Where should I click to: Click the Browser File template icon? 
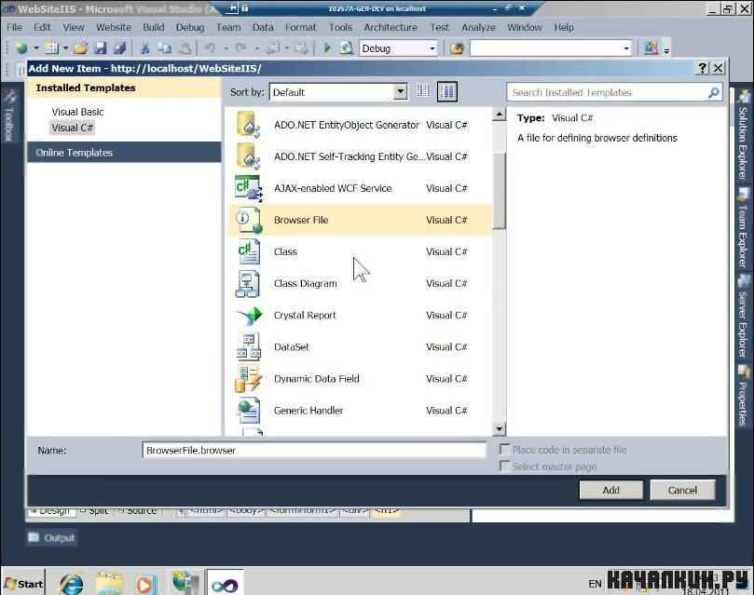[x=248, y=220]
